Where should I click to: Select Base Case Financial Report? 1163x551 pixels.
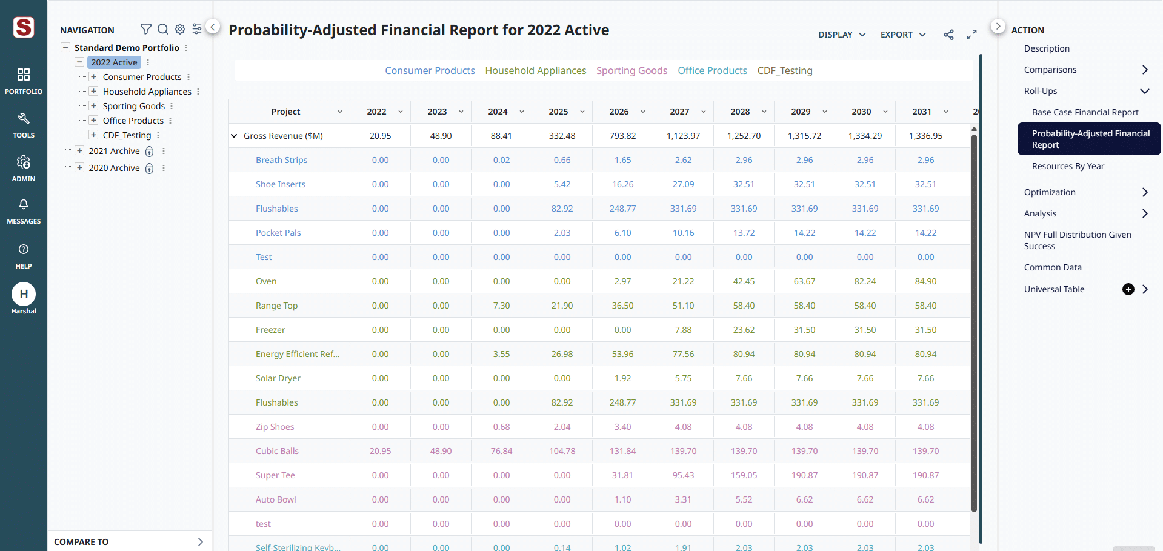click(1085, 112)
